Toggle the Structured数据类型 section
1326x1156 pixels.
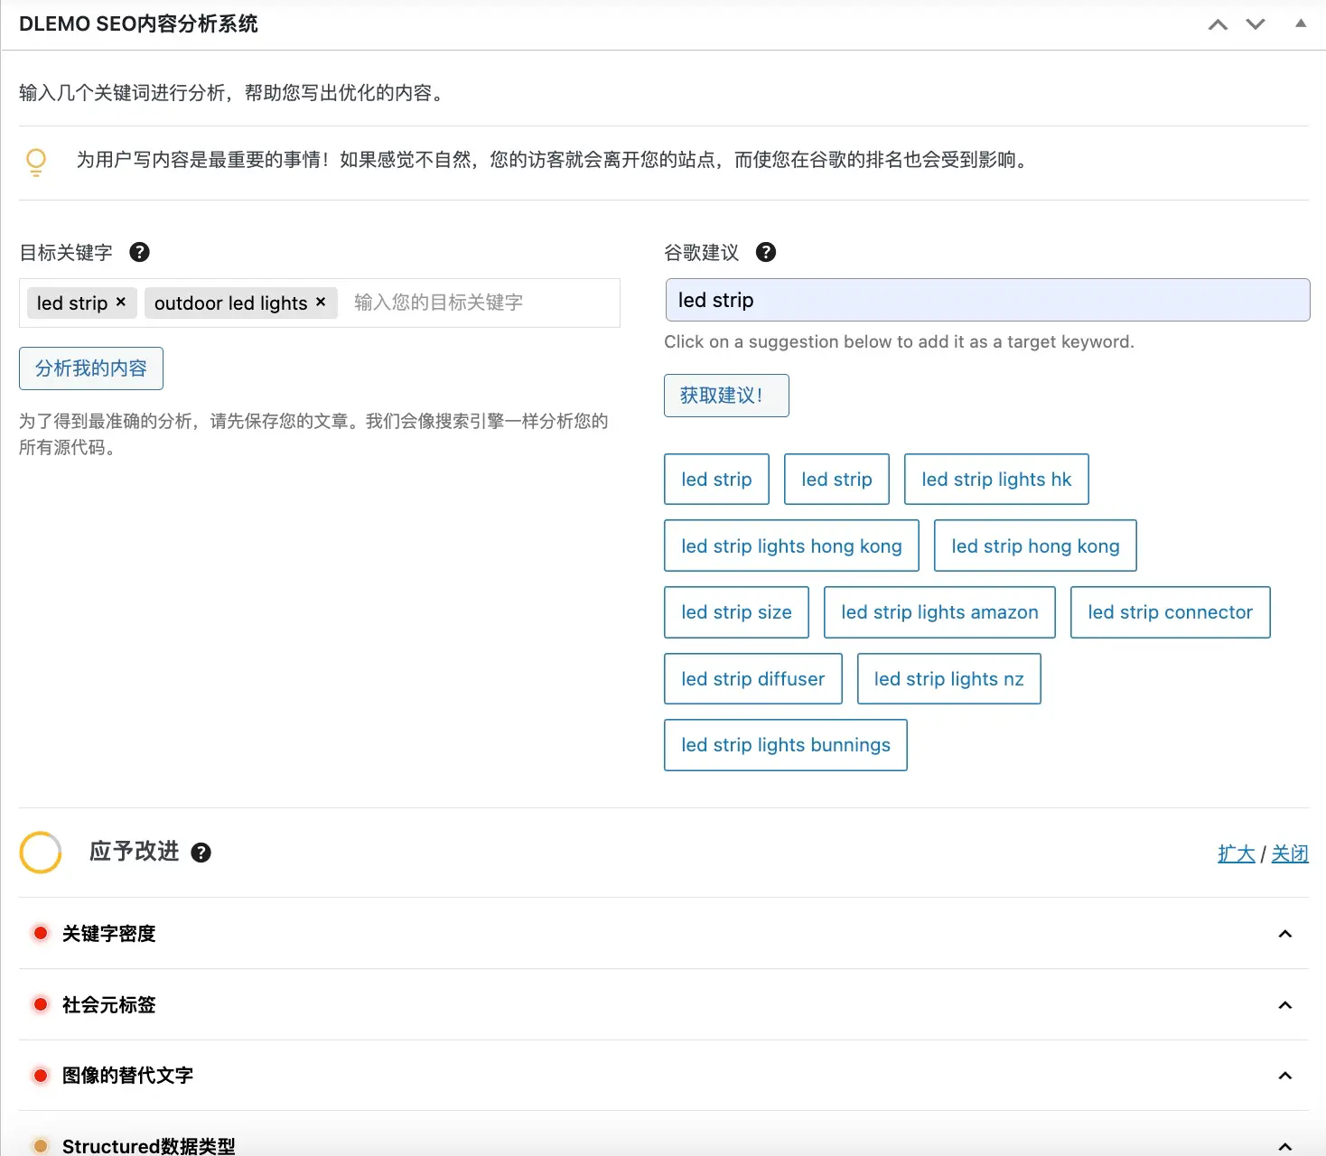coord(1284,1145)
